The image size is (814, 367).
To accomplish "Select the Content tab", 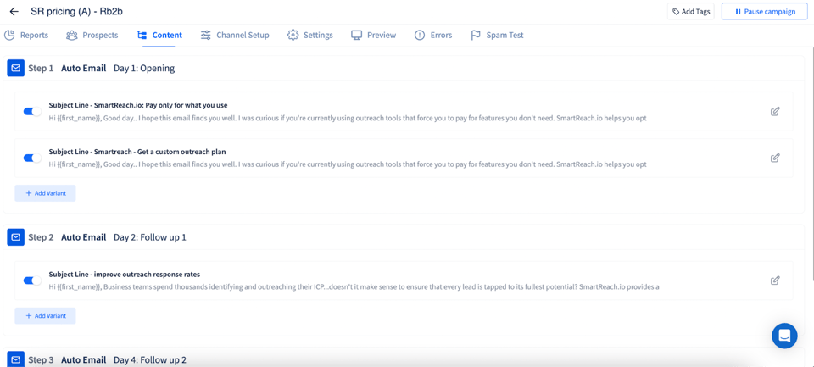I will [159, 36].
